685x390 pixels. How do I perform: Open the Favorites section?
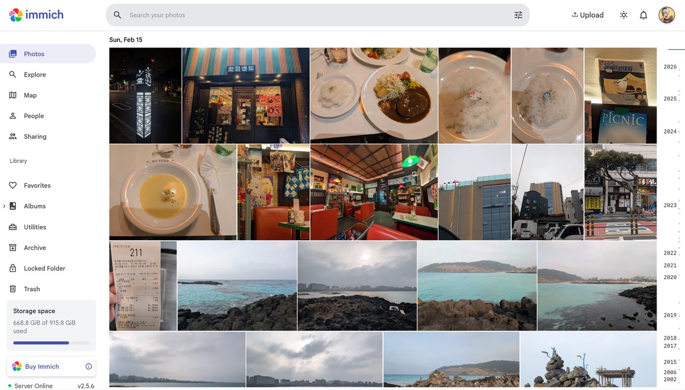pos(37,186)
